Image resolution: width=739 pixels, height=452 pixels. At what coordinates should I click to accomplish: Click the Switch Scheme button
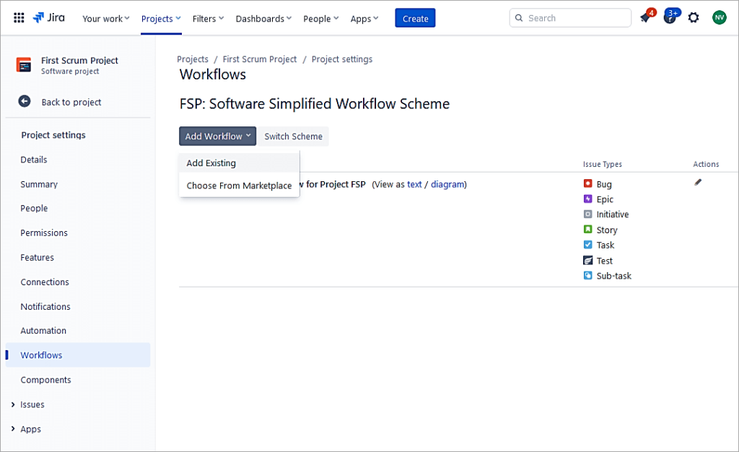(x=293, y=136)
